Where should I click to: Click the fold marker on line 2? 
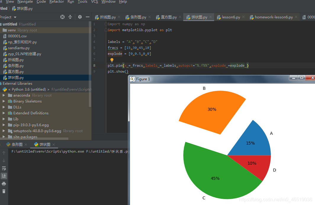(x=106, y=30)
